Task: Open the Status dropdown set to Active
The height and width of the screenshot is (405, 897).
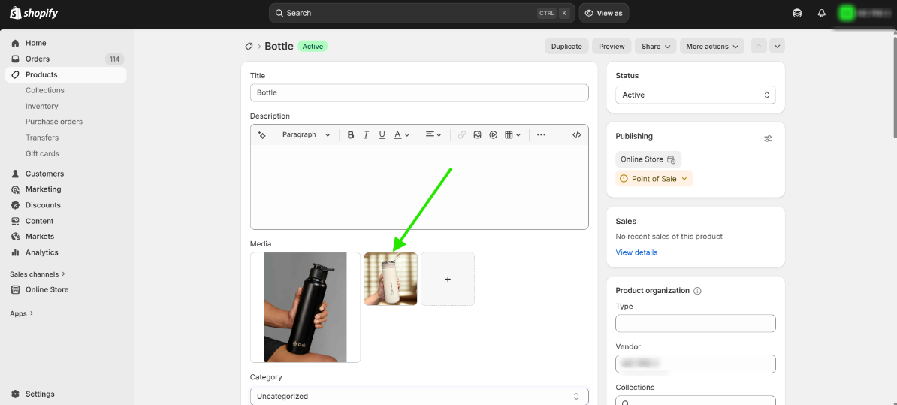Action: [695, 95]
